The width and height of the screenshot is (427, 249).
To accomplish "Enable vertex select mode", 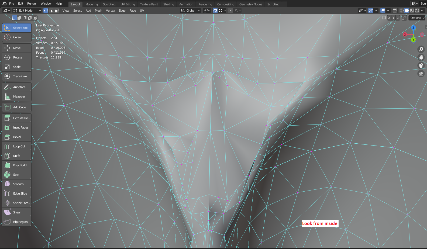I will pos(46,11).
